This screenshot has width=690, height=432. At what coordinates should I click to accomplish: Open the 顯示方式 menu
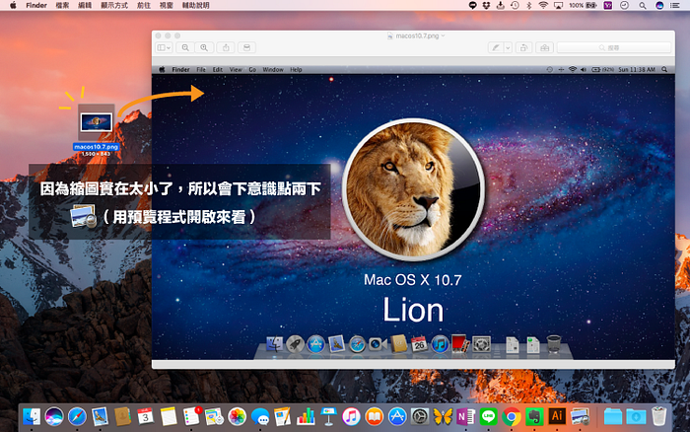point(114,5)
